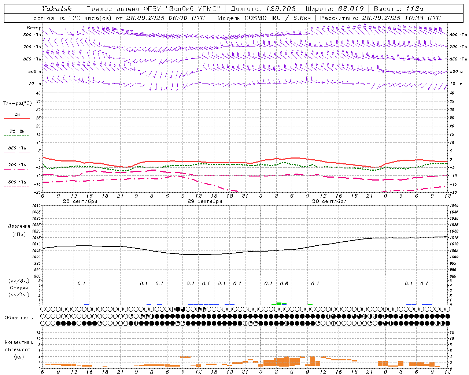Image resolution: width=469 pixels, height=375 pixels.
Task: Click the blue precipitation bar on 29 September
Action: (x=198, y=304)
